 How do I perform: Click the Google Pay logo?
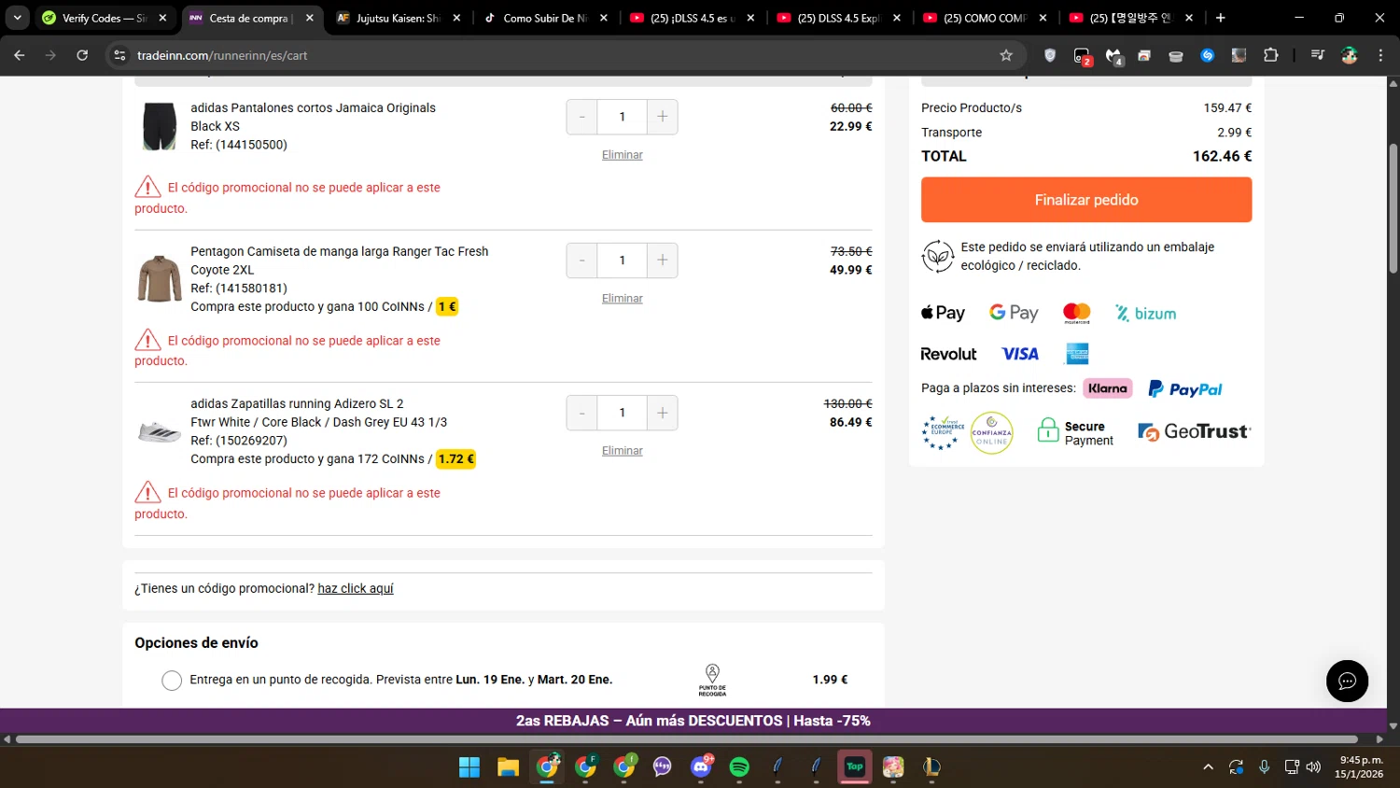click(1014, 313)
